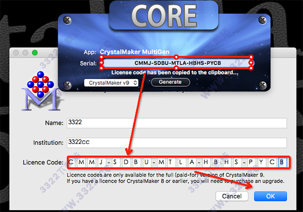The image size is (303, 212).
Task: Click the OK button
Action: tap(270, 196)
